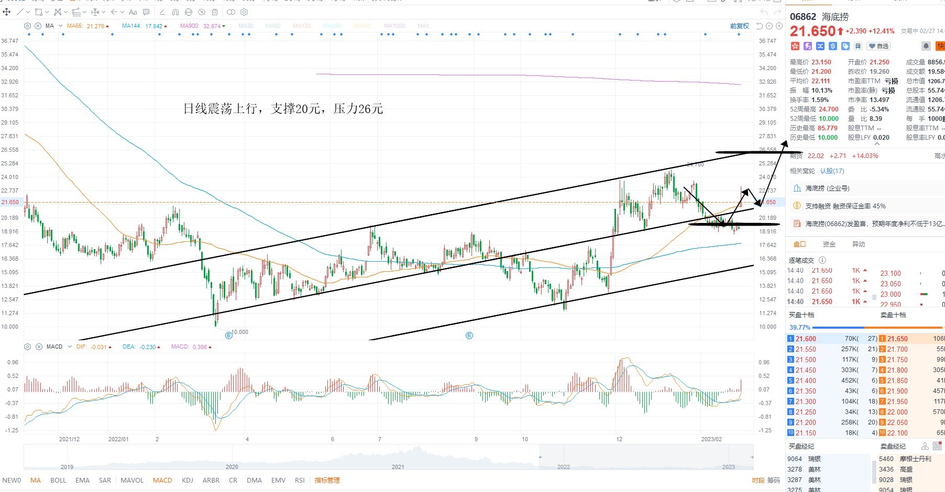Open drawing toolbar settings gear
This screenshot has height=492, width=945.
245,12
